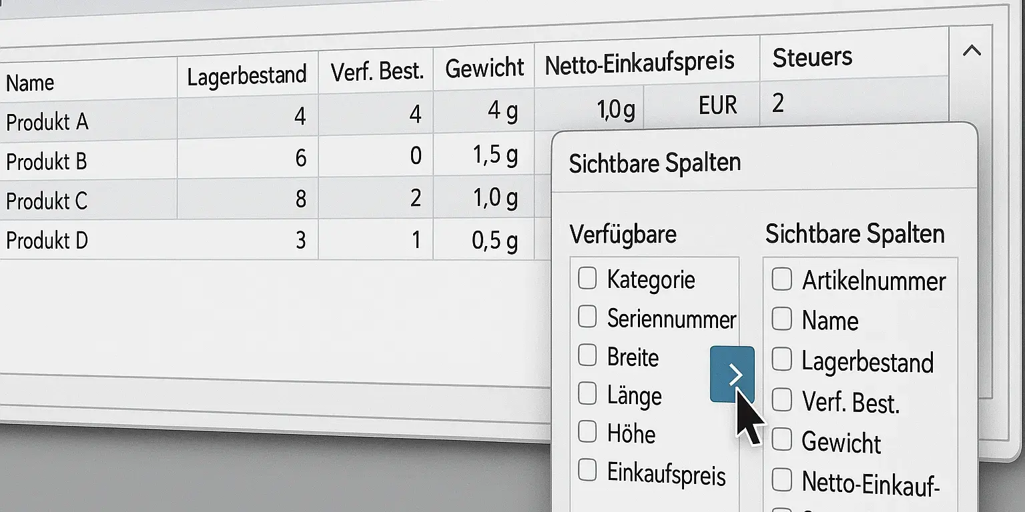This screenshot has height=512, width=1025.
Task: Select the Lagerbestand checkbox in Sichtbare Spalten
Action: [781, 358]
